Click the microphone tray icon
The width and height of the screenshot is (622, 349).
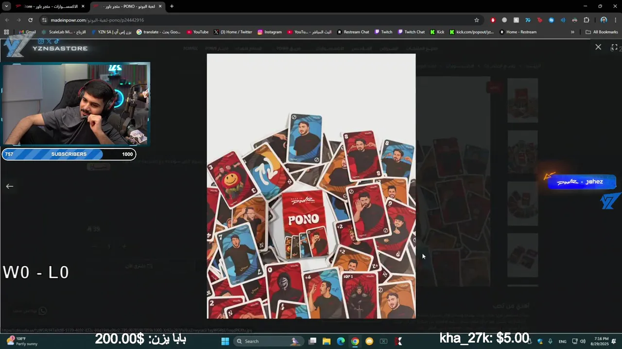click(x=550, y=341)
